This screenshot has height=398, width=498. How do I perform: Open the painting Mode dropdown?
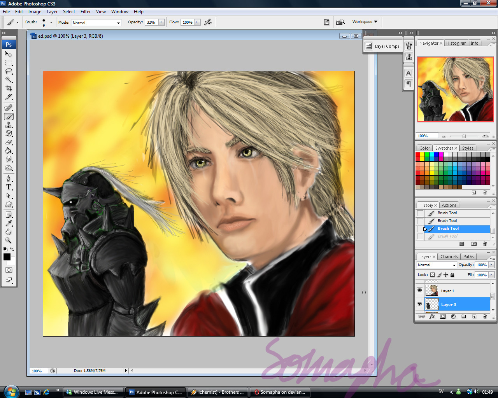pos(96,23)
